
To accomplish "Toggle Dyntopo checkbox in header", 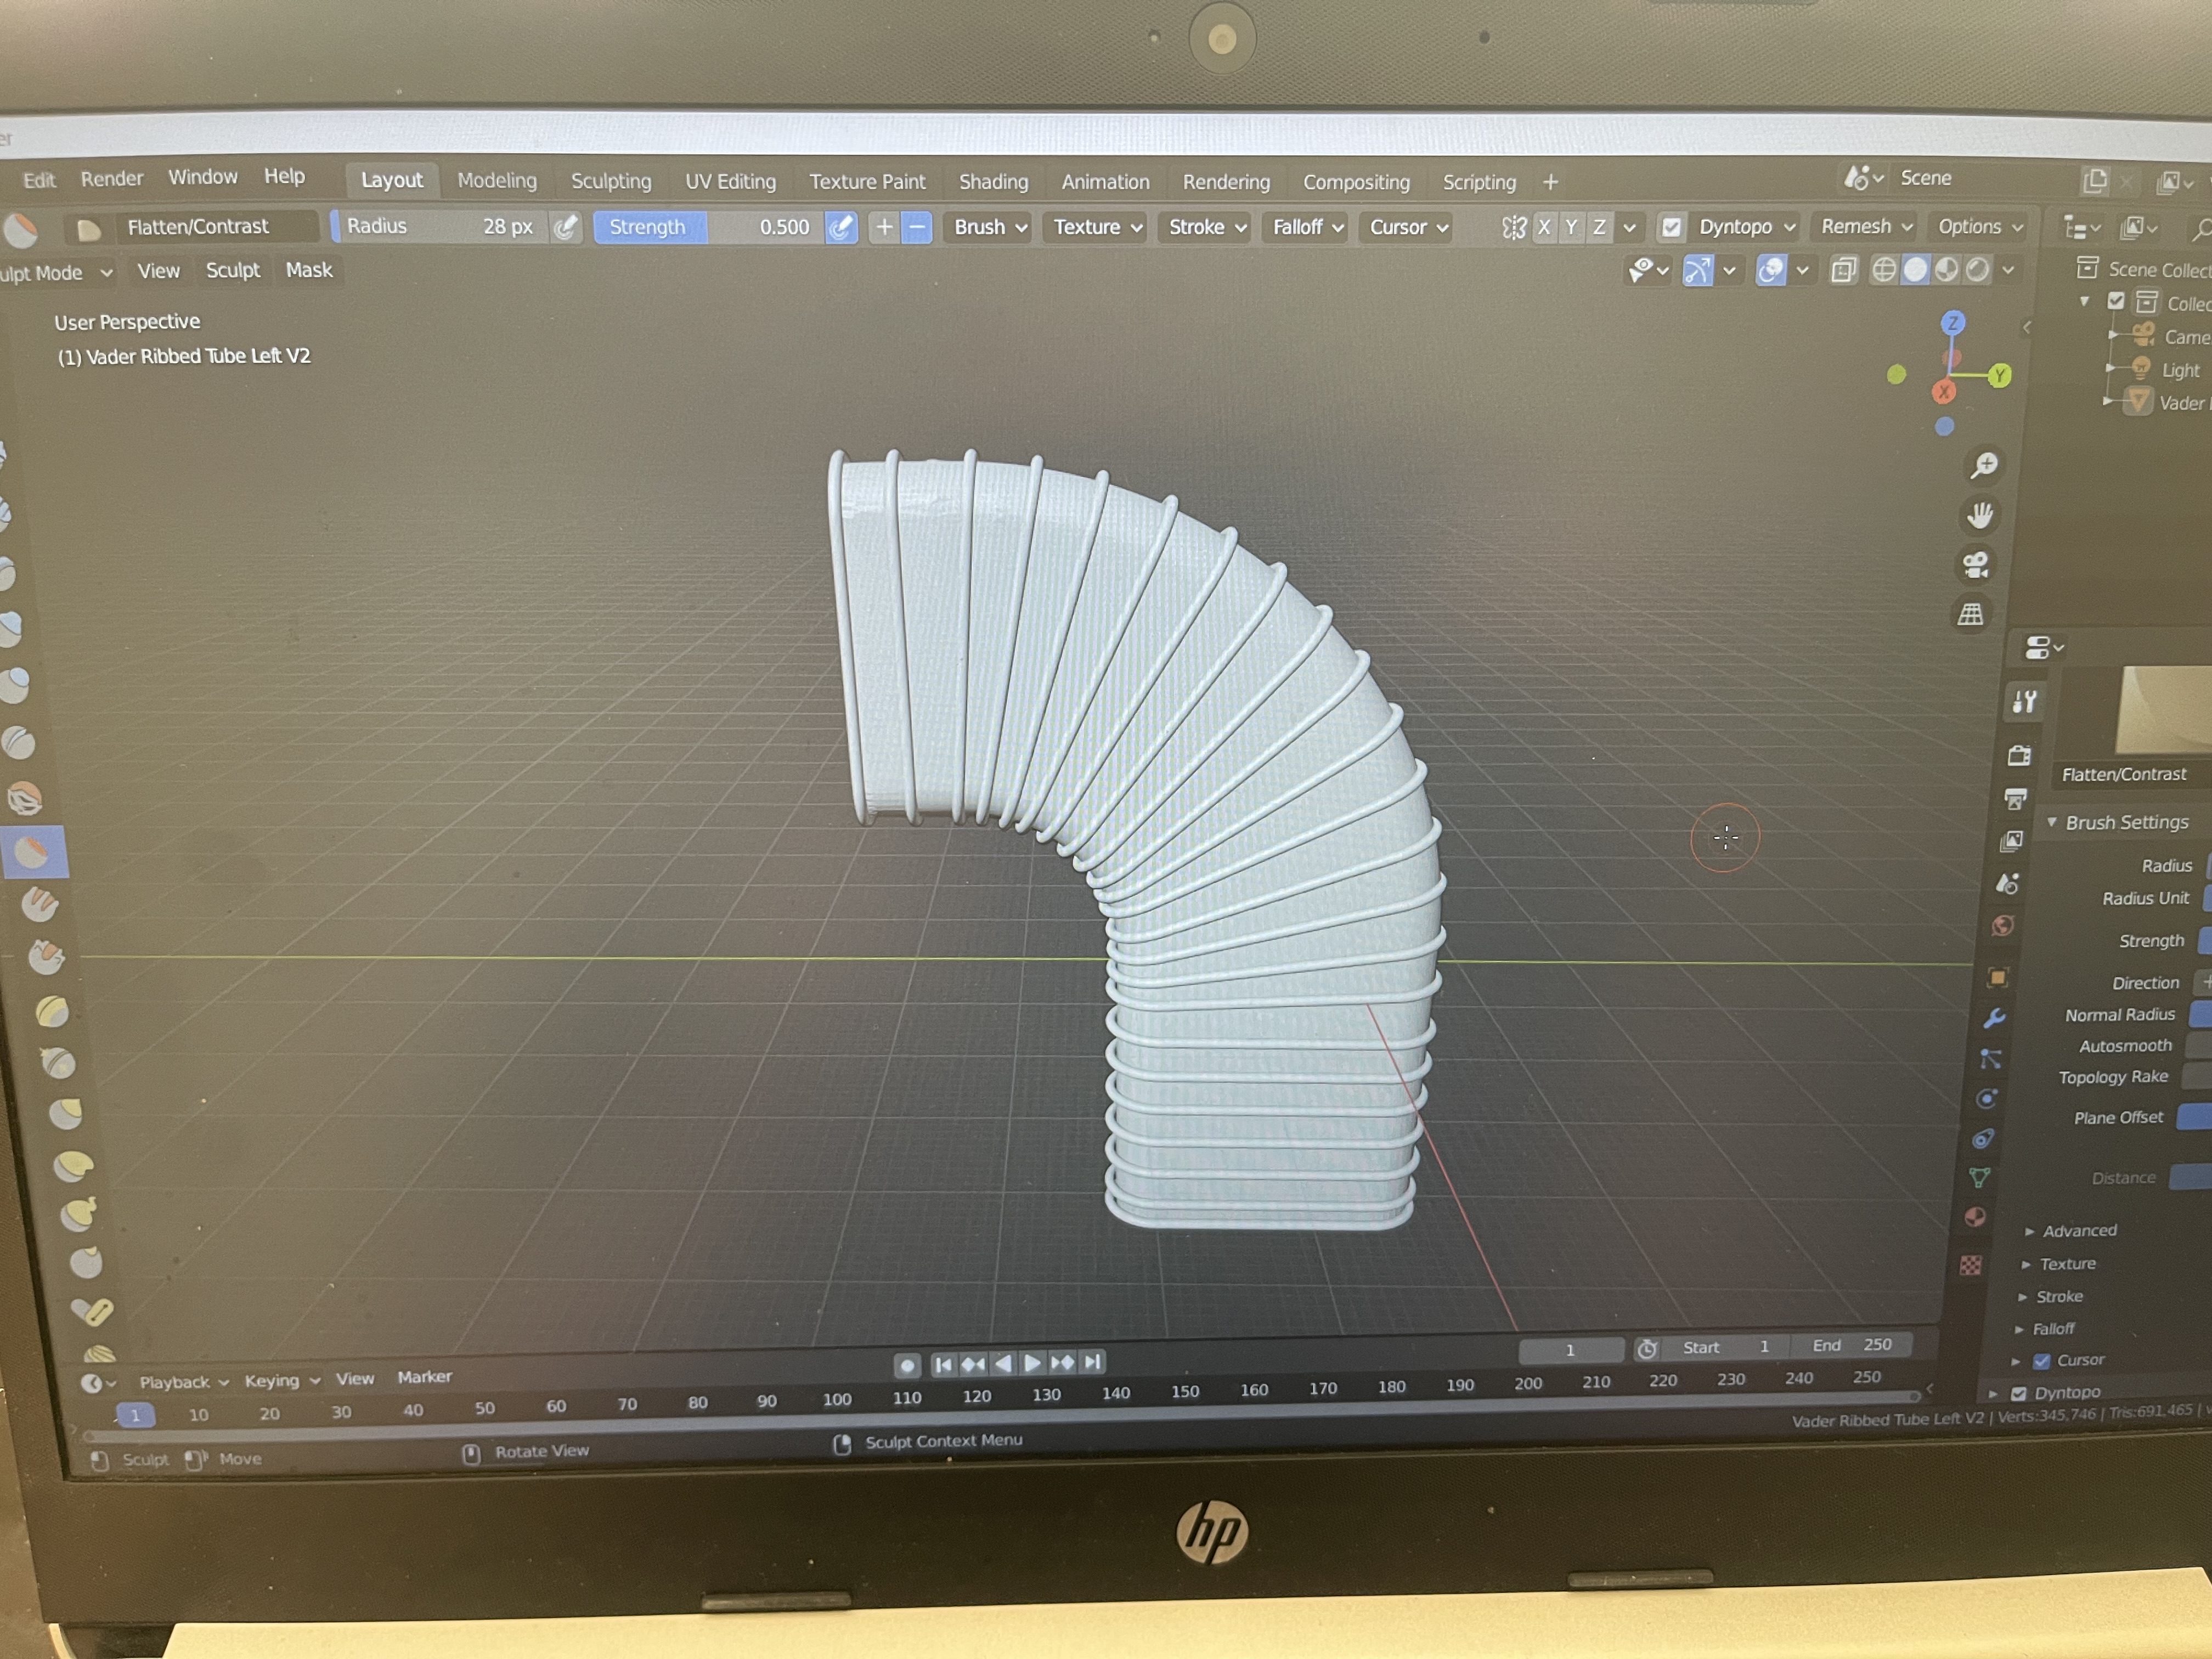I will tap(1670, 227).
